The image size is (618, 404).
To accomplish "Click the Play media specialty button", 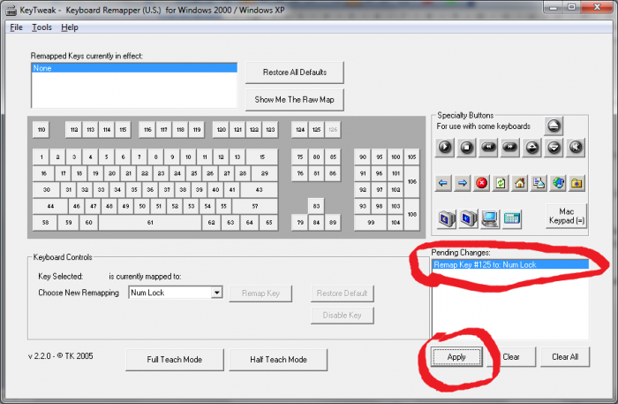I will click(x=446, y=147).
